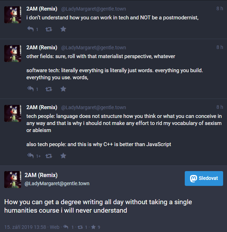Reply to the 'literally just words' post
The height and width of the screenshot is (232, 227).
click(x=31, y=89)
